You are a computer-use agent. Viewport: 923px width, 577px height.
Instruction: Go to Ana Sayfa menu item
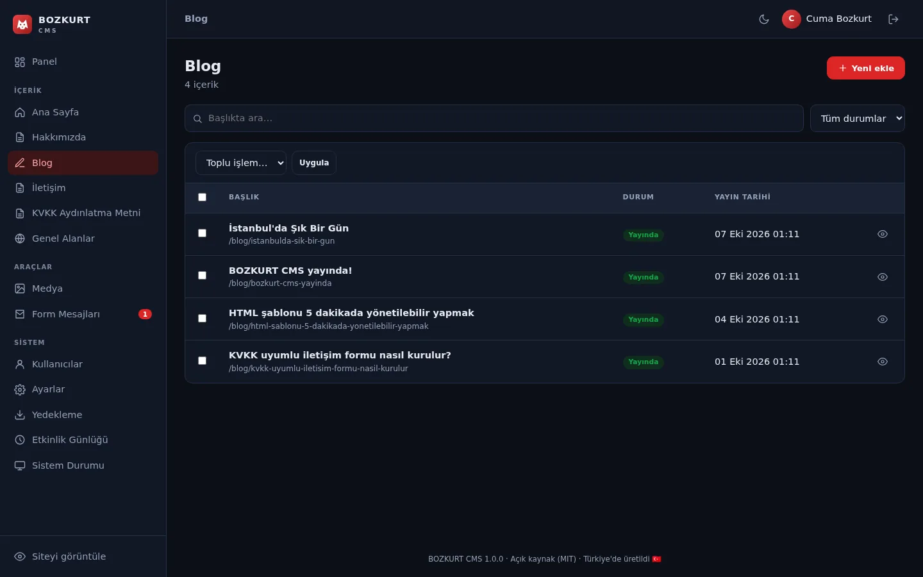tap(83, 112)
